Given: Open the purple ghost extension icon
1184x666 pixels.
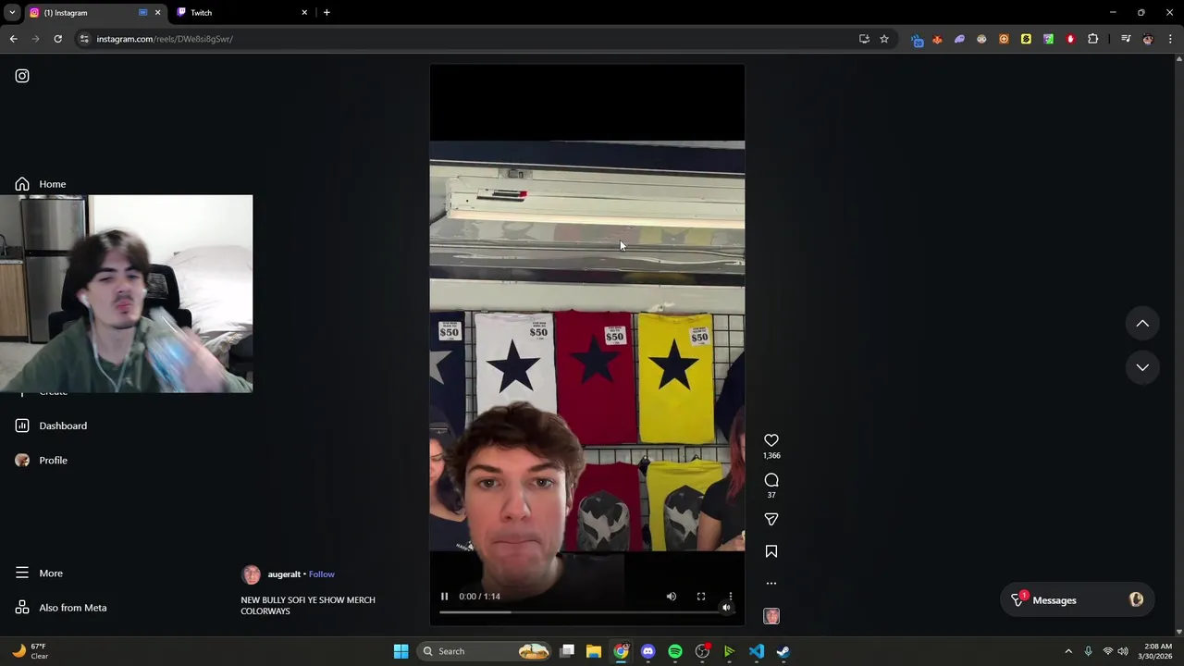Looking at the screenshot, I should 959,39.
